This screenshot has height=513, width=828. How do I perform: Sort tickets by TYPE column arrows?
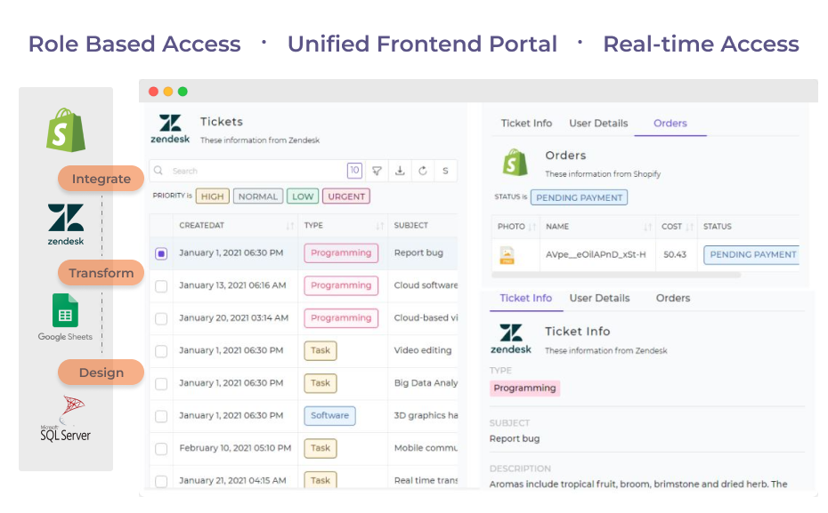coord(380,226)
